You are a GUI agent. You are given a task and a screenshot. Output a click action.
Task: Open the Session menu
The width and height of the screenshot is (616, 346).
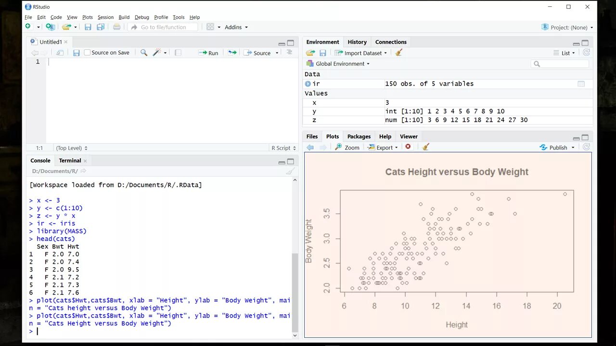click(x=105, y=17)
